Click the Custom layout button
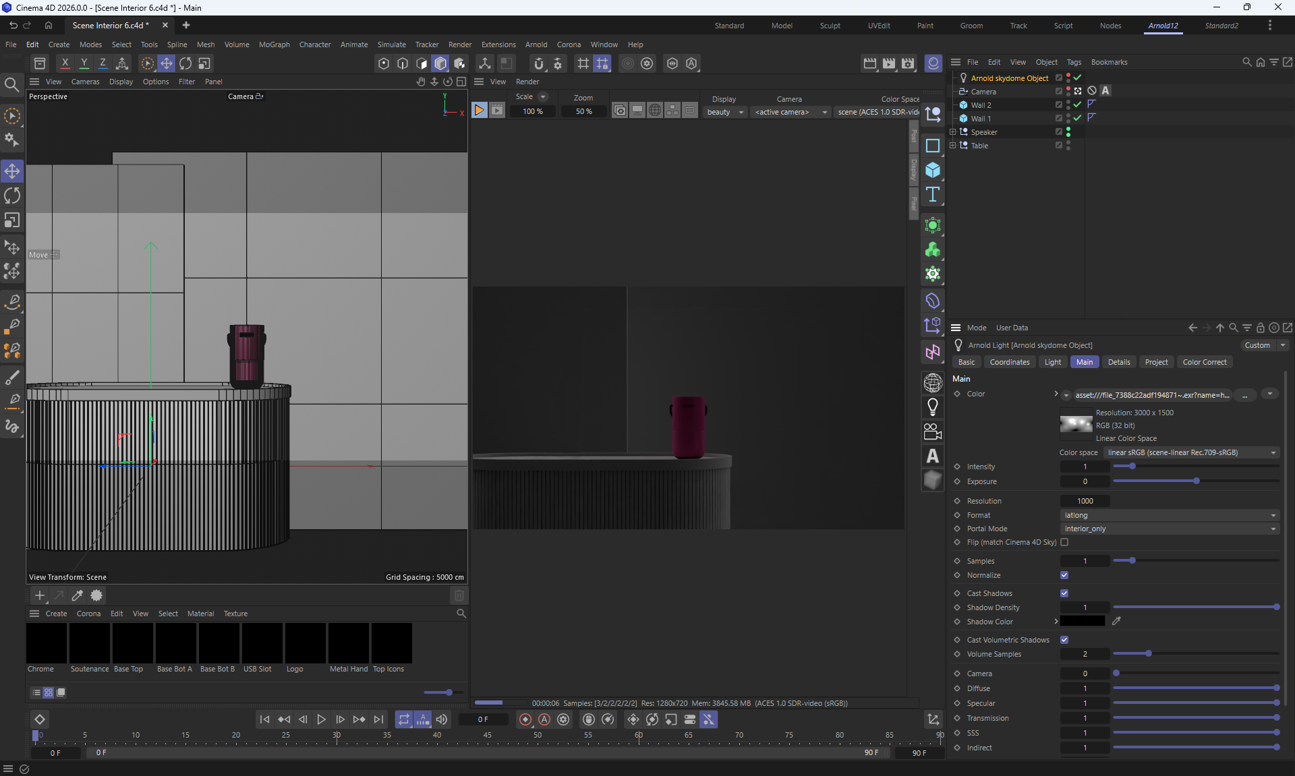1295x776 pixels. (x=1257, y=345)
